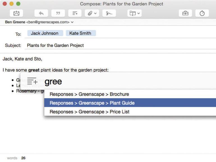Select the Kate Smith recipient token
This screenshot has height=162, width=216.
tap(80, 33)
